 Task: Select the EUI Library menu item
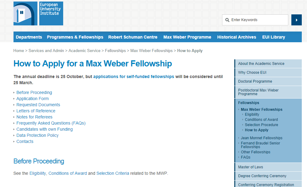274,37
